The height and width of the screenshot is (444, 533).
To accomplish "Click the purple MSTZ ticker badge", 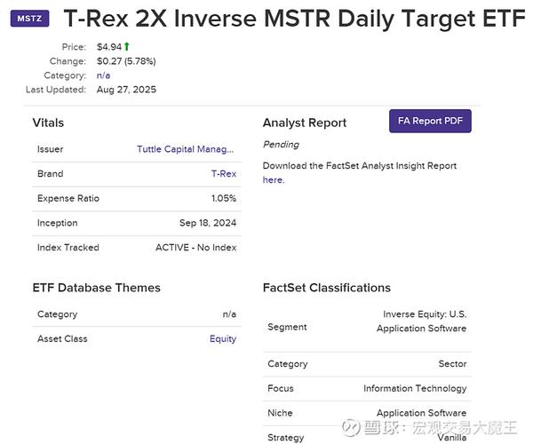I will [x=29, y=19].
